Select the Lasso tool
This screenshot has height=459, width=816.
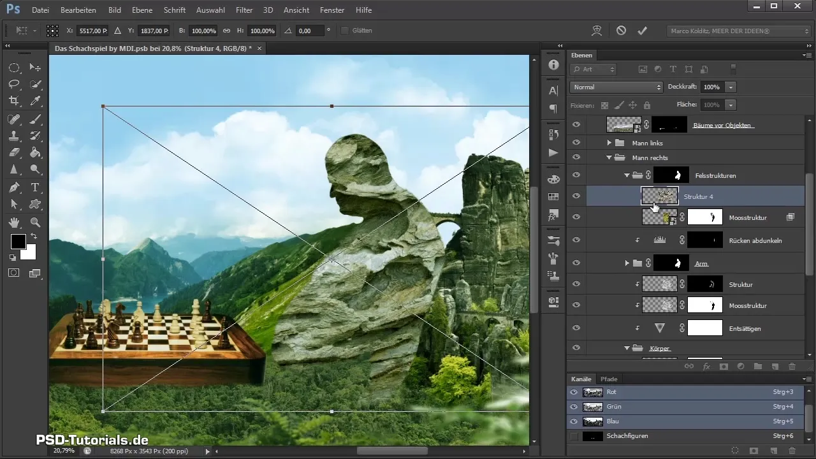14,84
